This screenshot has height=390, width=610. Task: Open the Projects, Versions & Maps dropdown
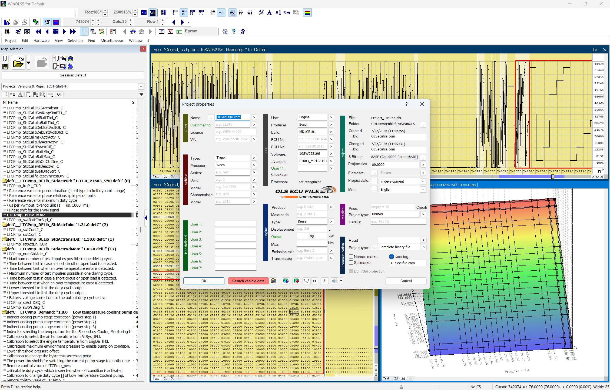(141, 86)
